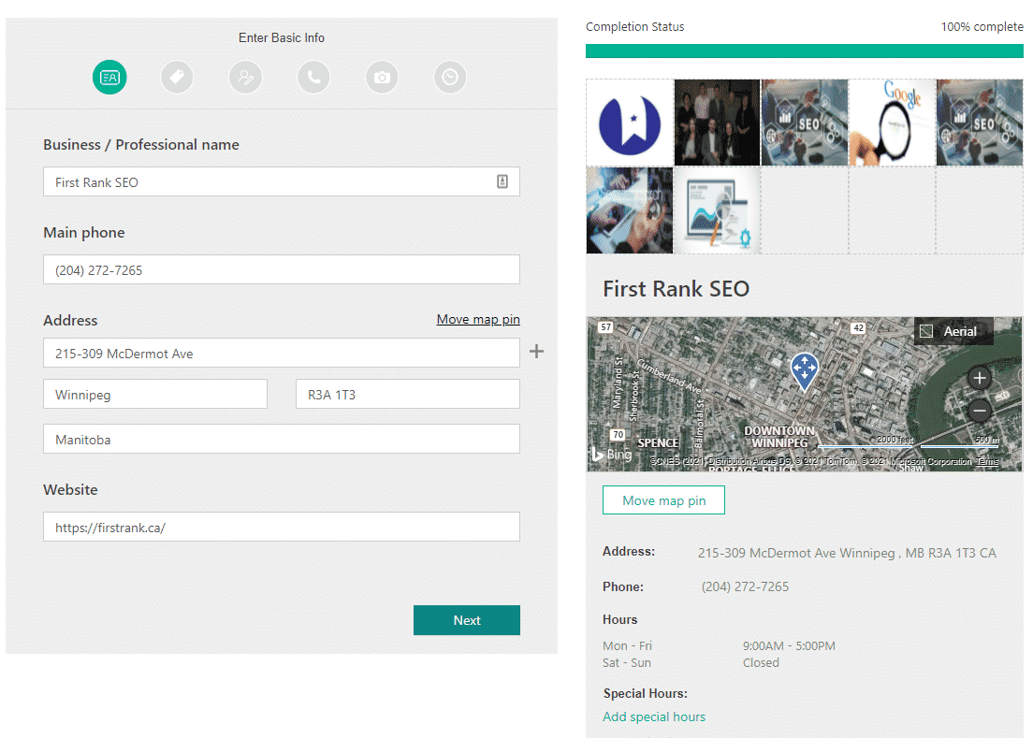Viewport: 1033px width, 738px height.
Task: Click the completion status progress bar
Action: pyautogui.click(x=804, y=51)
